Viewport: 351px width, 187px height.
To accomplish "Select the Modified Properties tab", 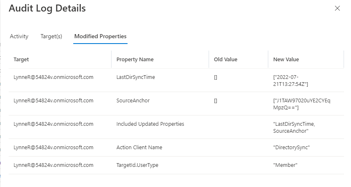I will point(100,36).
